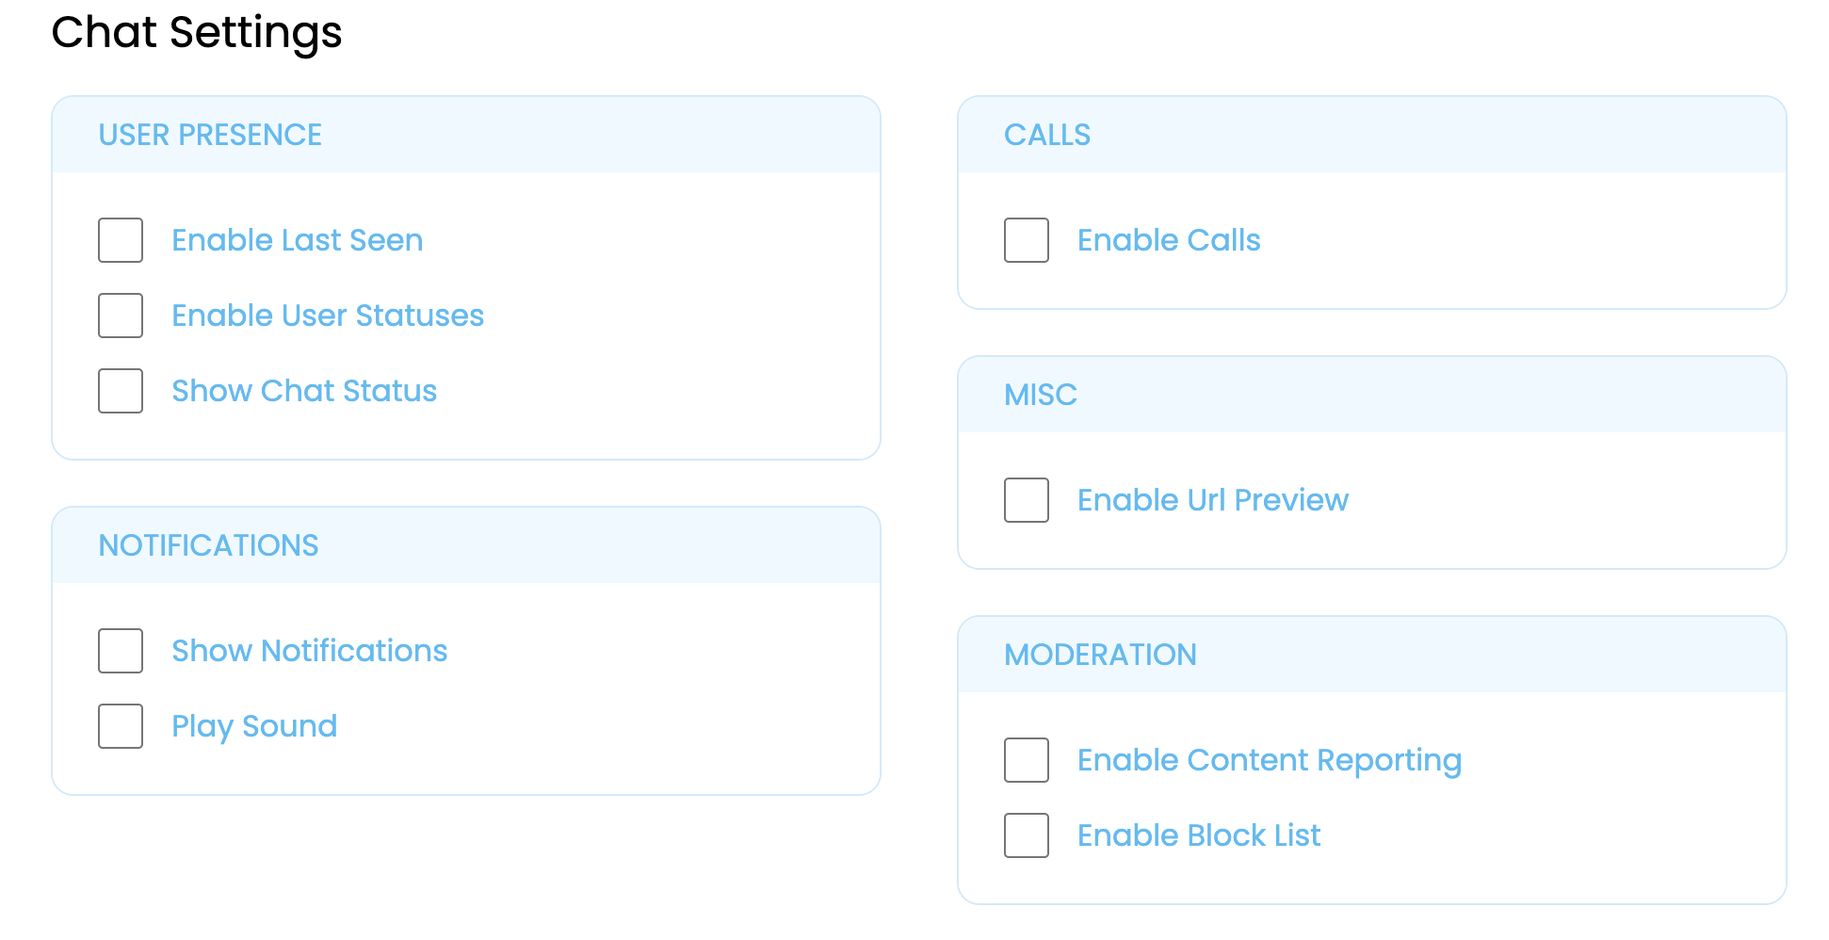Click the Play Sound label text
This screenshot has width=1829, height=940.
point(253,726)
